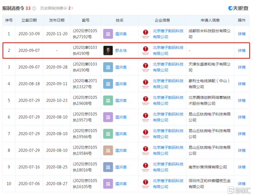
Task: Click 温洪喜 avatar icon in row 6
Action: (x=108, y=117)
